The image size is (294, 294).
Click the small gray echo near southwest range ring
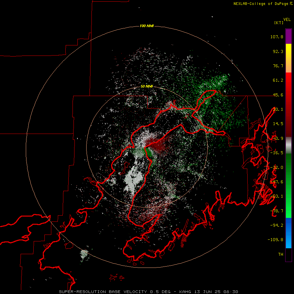pos(84,254)
